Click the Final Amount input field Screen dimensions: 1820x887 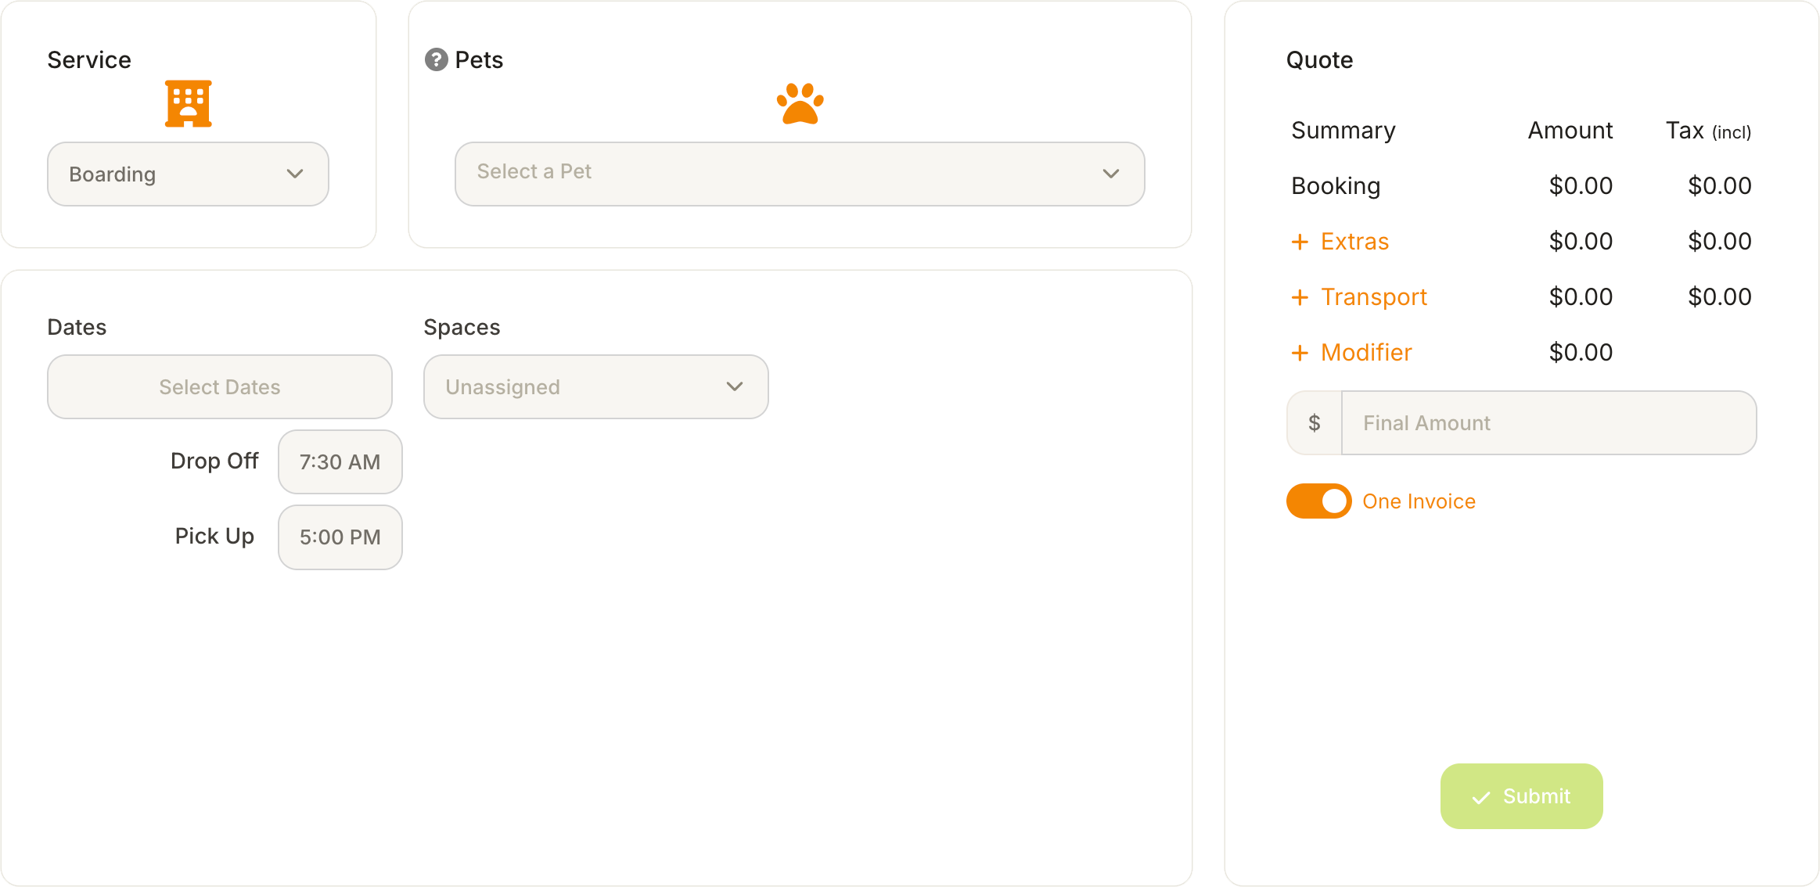[1548, 423]
